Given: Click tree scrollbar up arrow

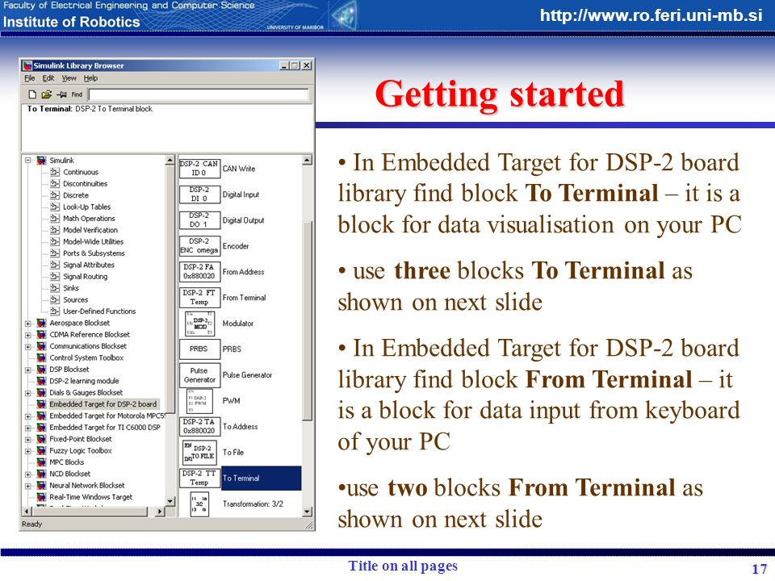Looking at the screenshot, I should (170, 160).
